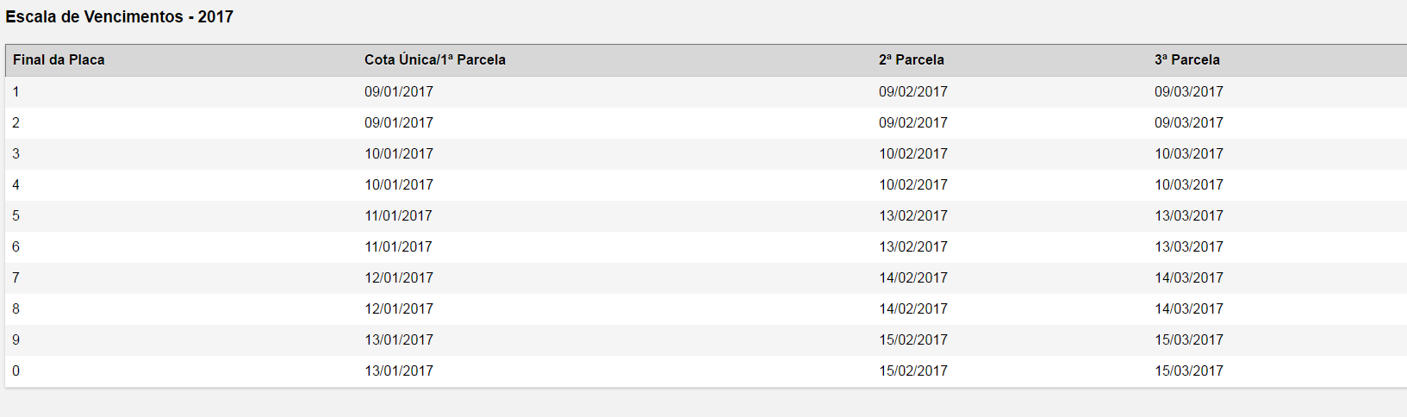This screenshot has height=417, width=1407.
Task: Click the 'Cota Única/1ª Parcela' column header
Action: click(x=435, y=60)
